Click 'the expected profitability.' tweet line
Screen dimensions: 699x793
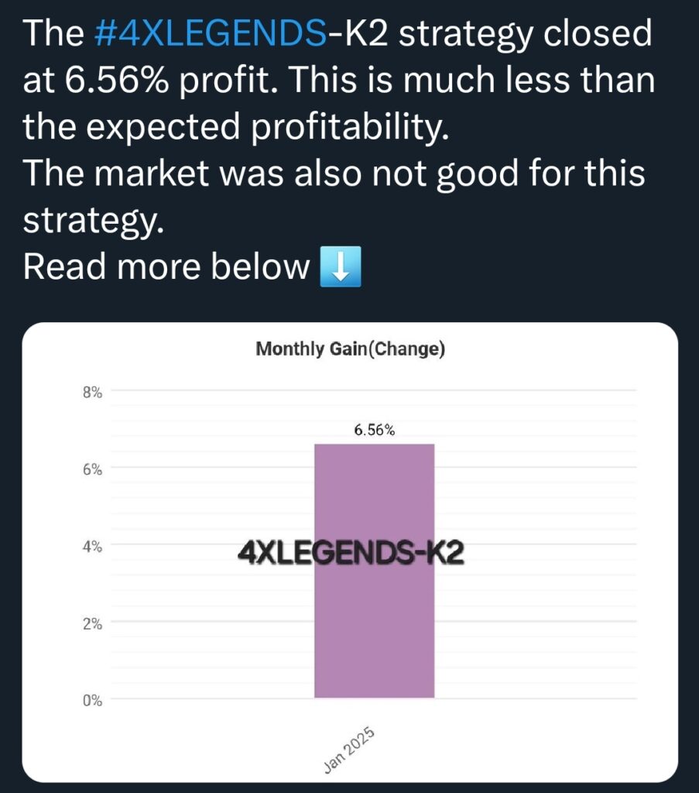(x=235, y=127)
